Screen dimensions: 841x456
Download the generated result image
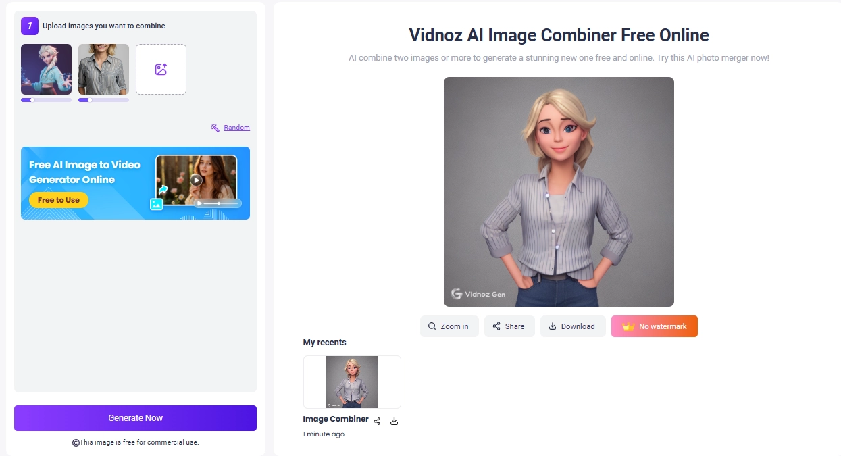[x=572, y=326]
